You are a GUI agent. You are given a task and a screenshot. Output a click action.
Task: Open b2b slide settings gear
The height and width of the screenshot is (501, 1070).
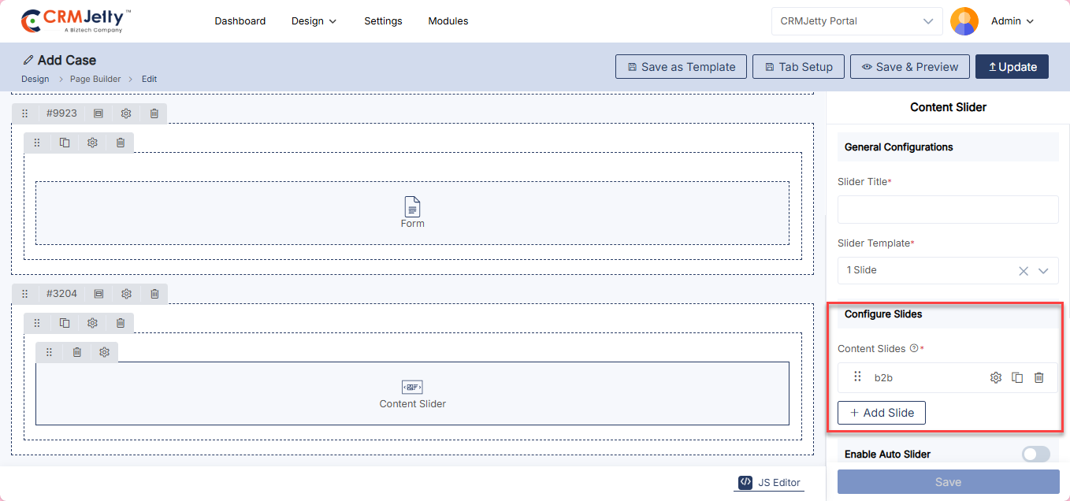[x=996, y=378]
